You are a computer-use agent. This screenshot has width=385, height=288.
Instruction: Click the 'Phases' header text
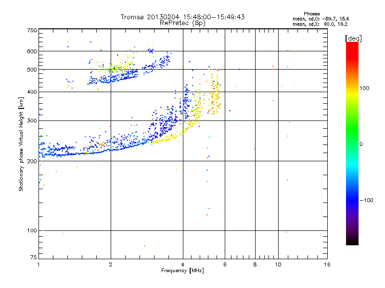[x=311, y=14]
